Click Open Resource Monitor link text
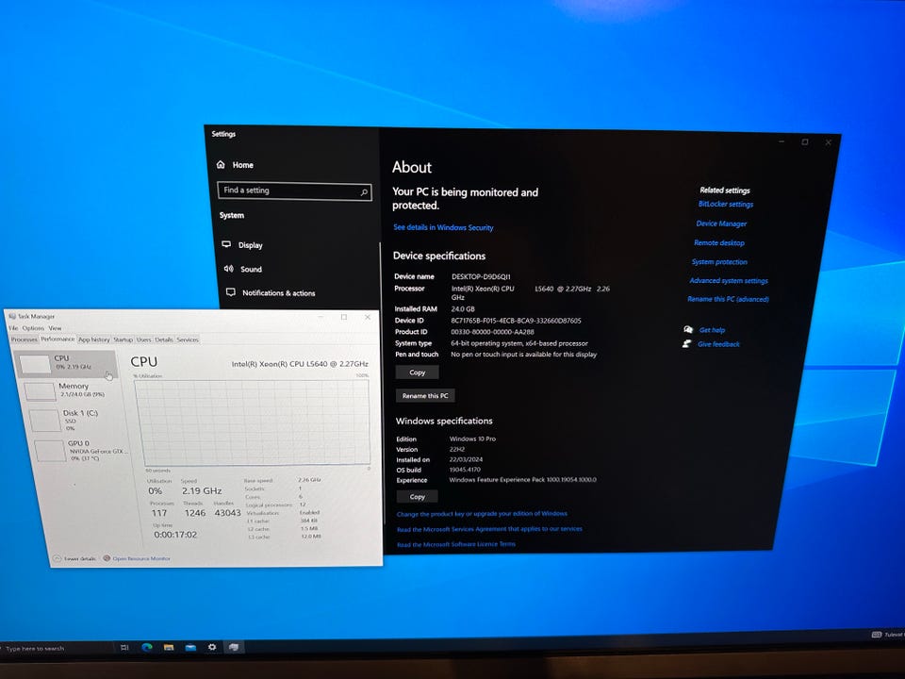 [x=141, y=558]
